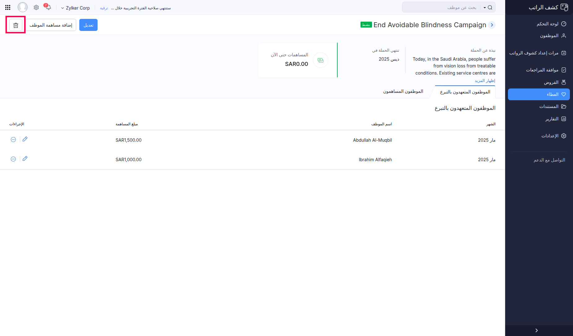Switch to الموظفون المساهمون tab

[403, 92]
